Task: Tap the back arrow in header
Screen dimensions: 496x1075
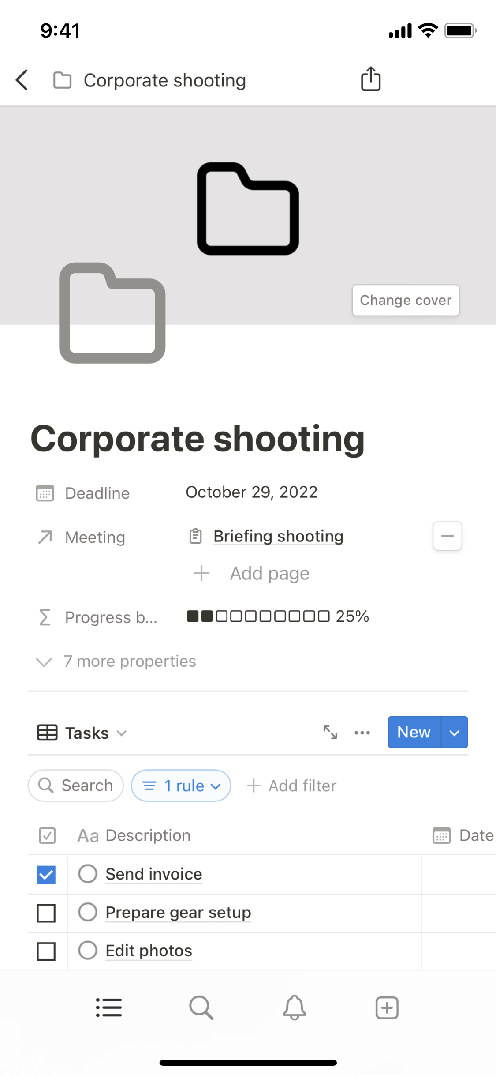Action: click(x=22, y=80)
